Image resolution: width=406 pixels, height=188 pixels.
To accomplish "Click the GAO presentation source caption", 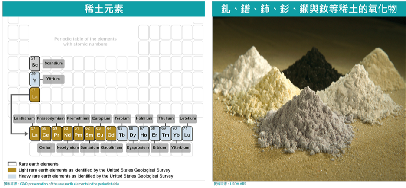I will pyautogui.click(x=61, y=184).
